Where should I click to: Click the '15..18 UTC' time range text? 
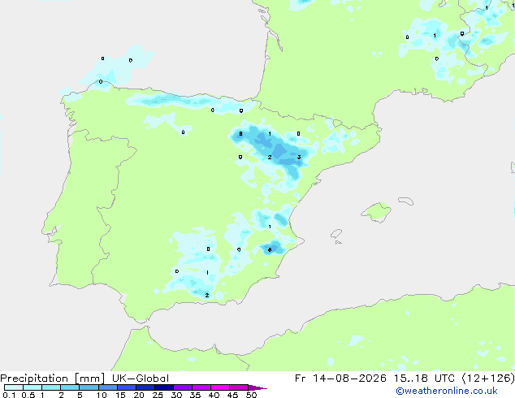pyautogui.click(x=424, y=379)
